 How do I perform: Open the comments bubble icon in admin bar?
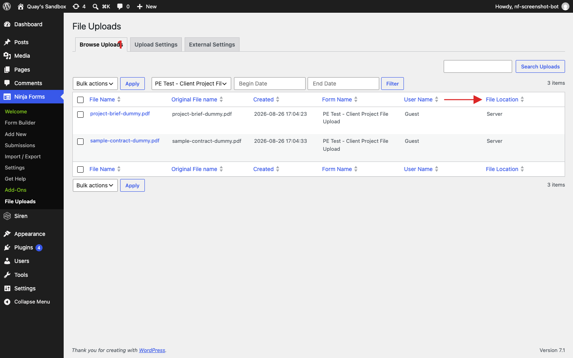click(120, 6)
